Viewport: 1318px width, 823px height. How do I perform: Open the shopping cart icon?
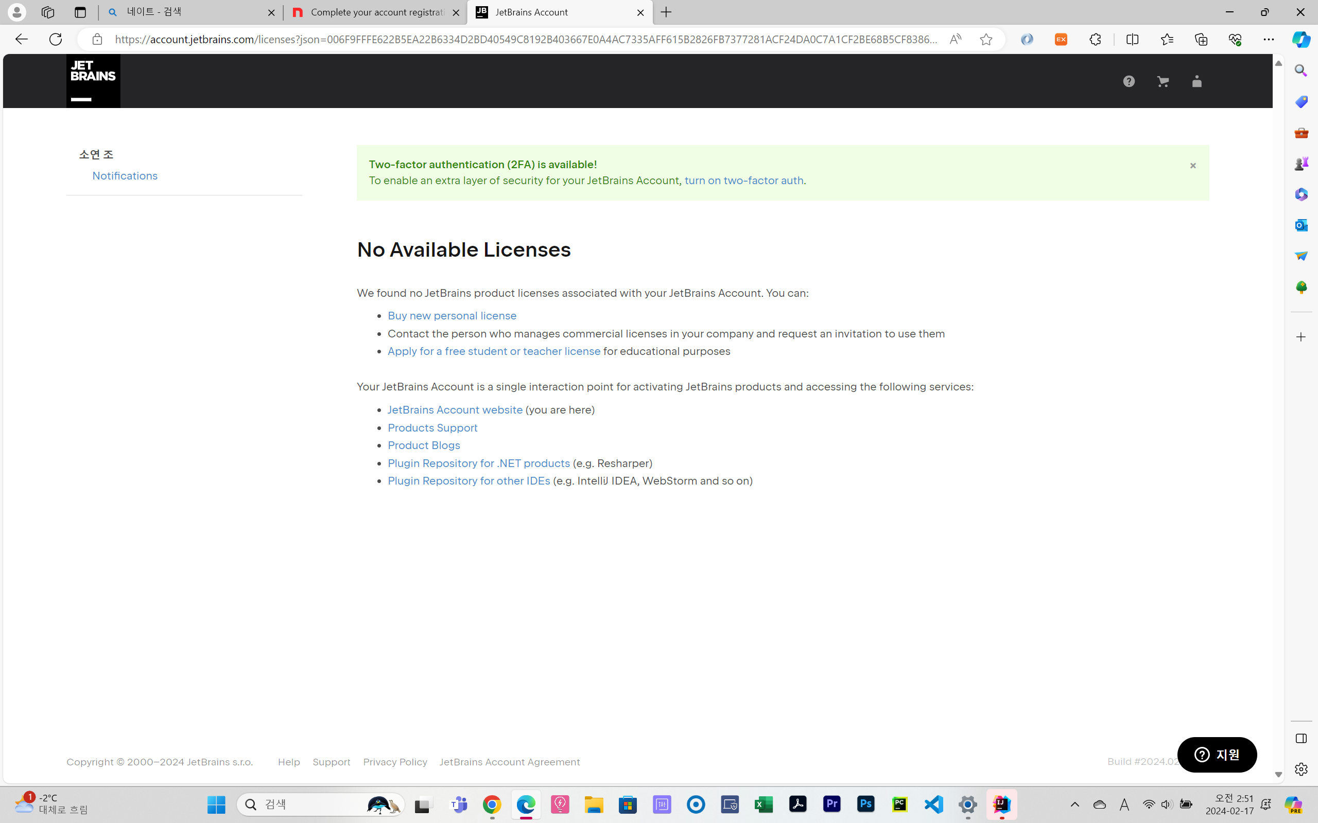point(1163,82)
